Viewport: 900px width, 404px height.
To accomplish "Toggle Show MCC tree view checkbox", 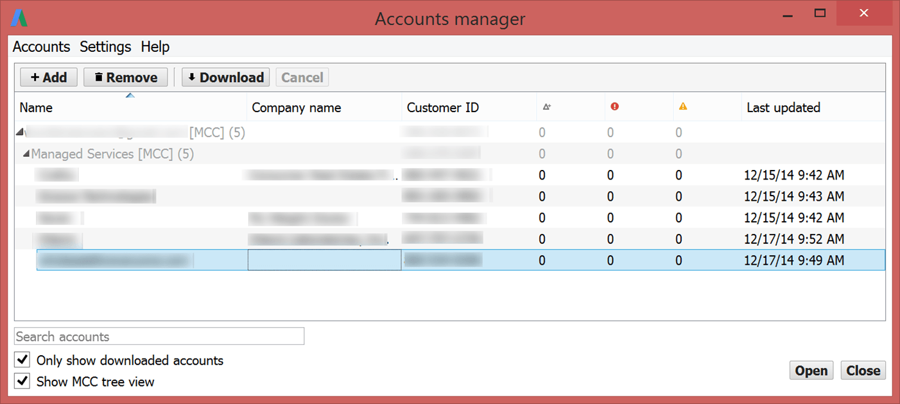I will click(22, 381).
